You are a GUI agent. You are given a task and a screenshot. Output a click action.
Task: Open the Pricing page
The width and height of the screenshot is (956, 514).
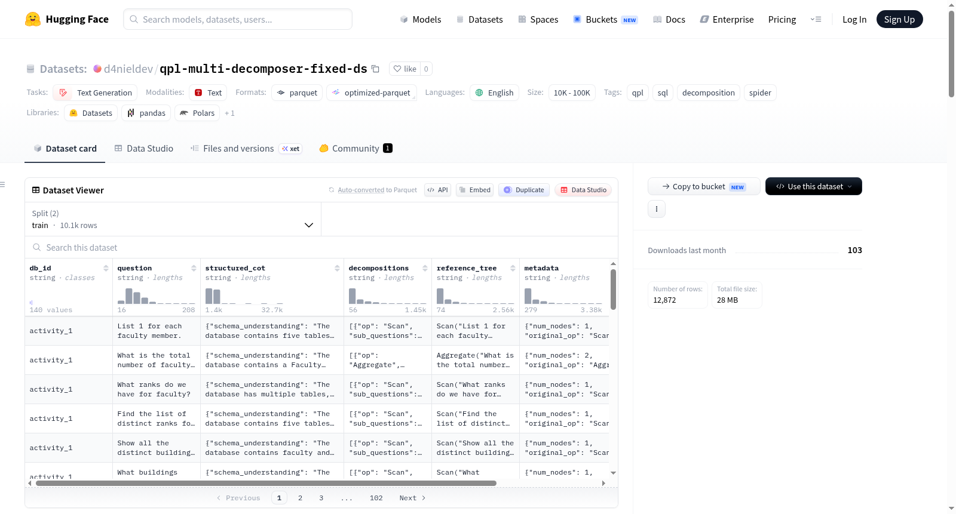pos(782,19)
